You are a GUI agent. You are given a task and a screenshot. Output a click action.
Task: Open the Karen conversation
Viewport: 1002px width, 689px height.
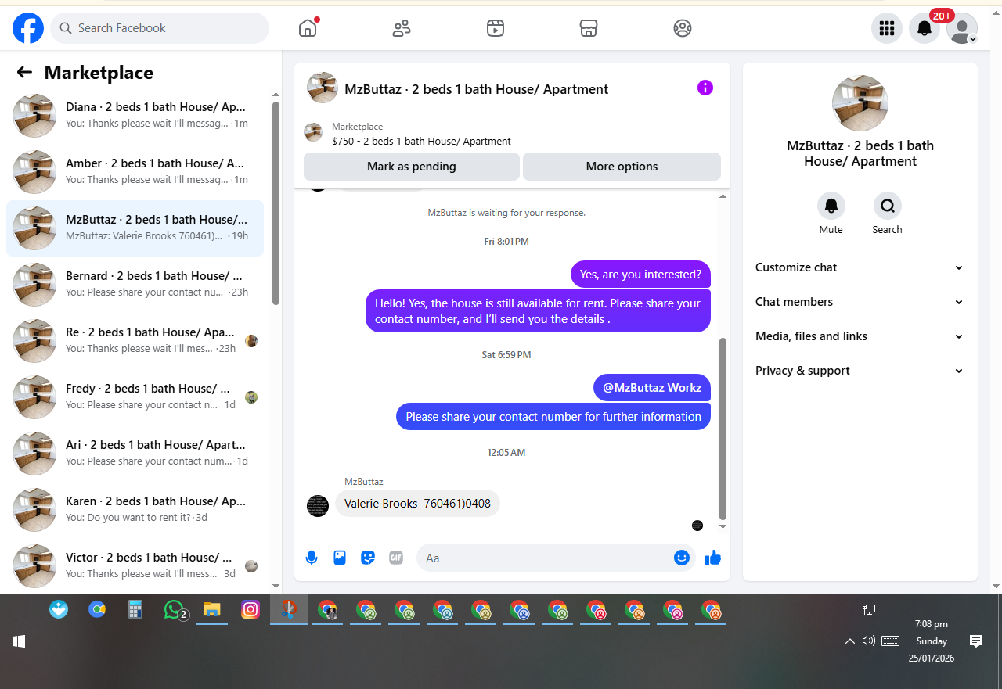click(x=135, y=510)
